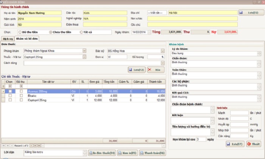Image resolution: width=265 pixels, height=159 pixels.
Task: Select the Tất cả radio option
Action: 81,32
